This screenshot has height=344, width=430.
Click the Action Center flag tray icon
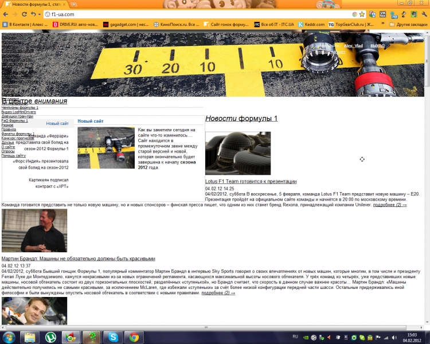(x=378, y=338)
